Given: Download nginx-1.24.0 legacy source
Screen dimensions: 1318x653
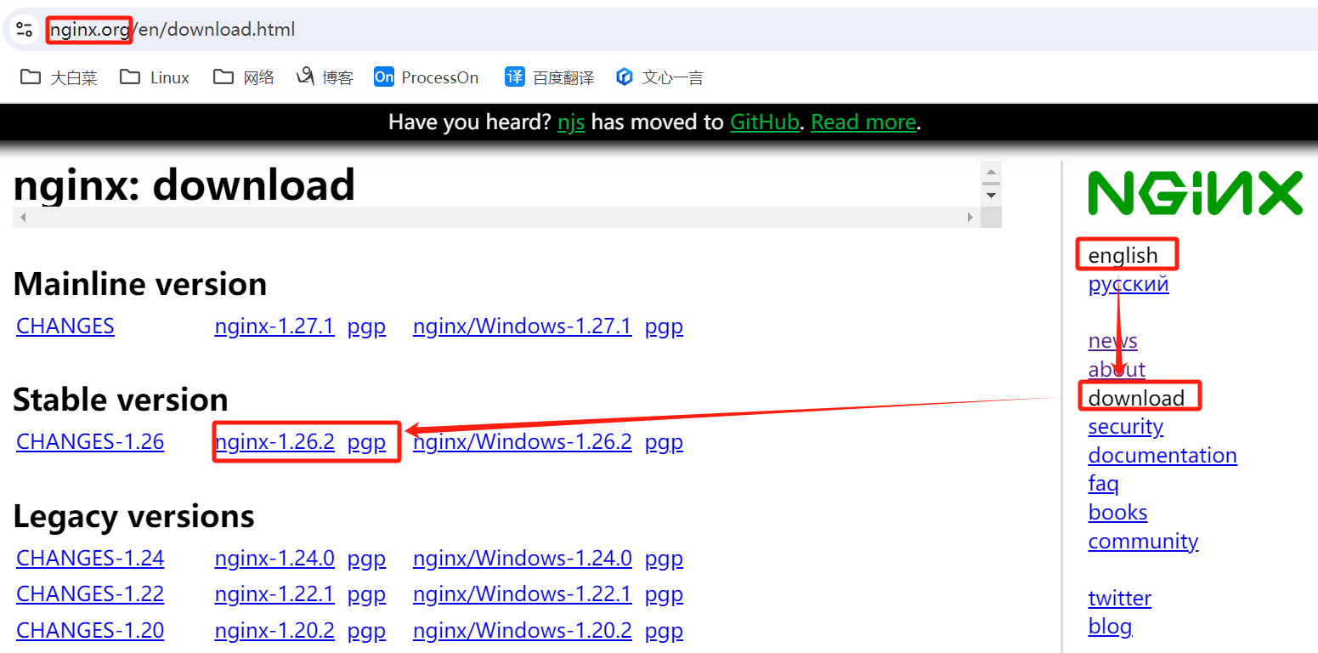Looking at the screenshot, I should click(274, 559).
